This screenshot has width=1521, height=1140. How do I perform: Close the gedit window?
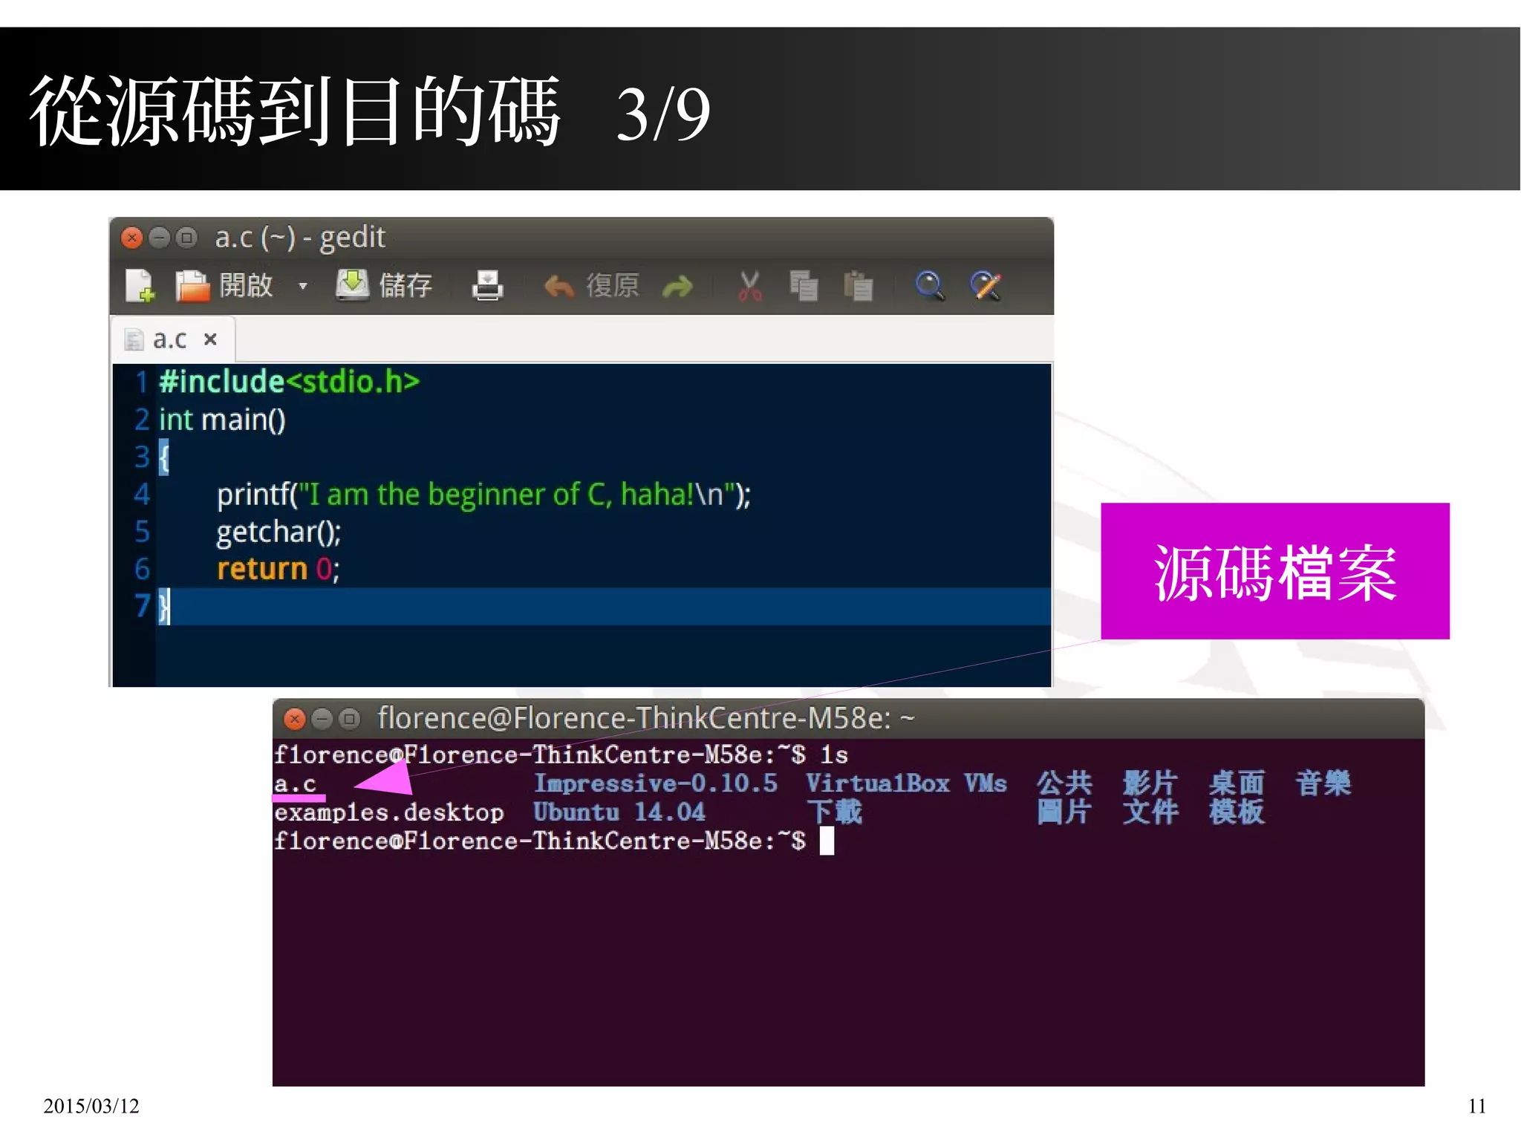click(131, 238)
